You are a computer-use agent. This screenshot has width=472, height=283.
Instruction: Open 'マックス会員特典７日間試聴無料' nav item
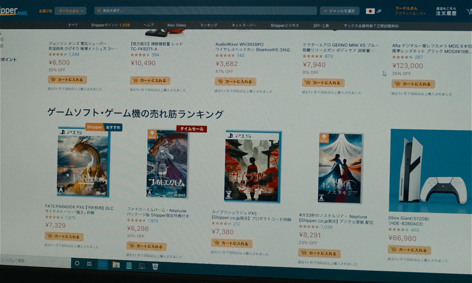pos(371,26)
